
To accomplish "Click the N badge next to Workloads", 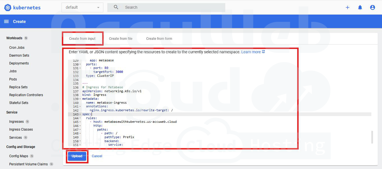I will (26, 38).
